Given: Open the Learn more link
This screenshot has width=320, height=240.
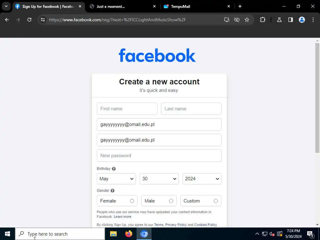Looking at the screenshot, I should pyautogui.click(x=122, y=217).
